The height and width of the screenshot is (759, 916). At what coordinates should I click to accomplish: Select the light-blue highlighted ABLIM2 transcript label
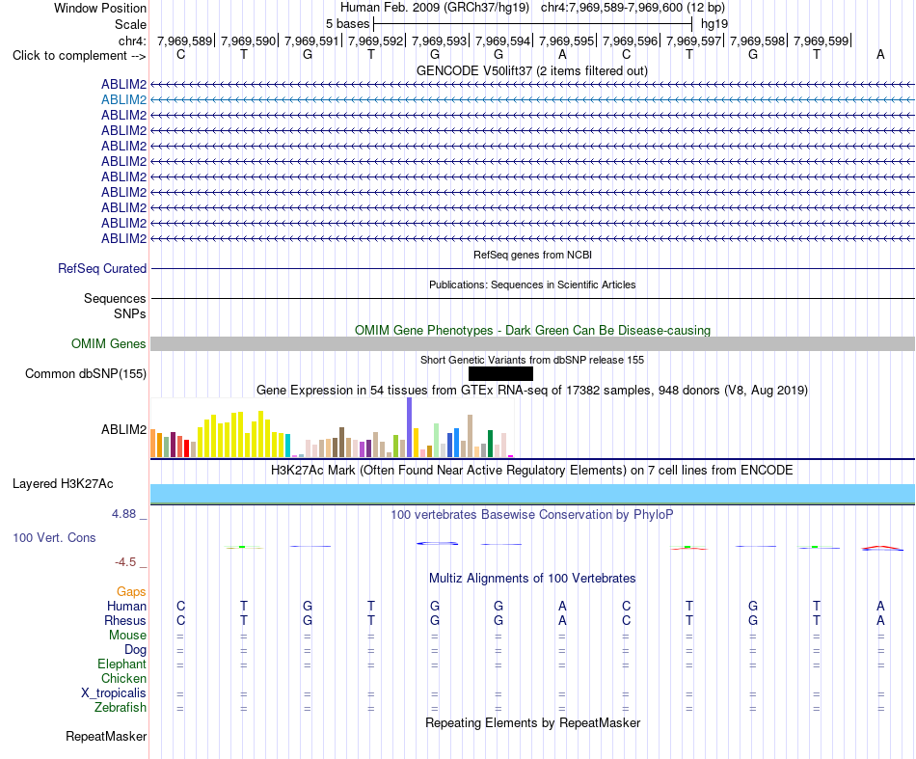[123, 100]
